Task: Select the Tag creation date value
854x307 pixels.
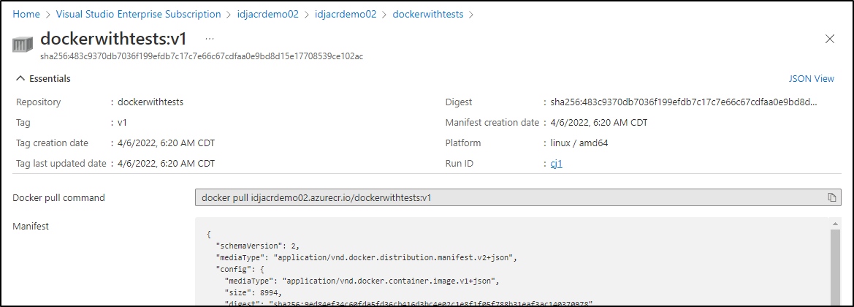Action: click(x=166, y=143)
